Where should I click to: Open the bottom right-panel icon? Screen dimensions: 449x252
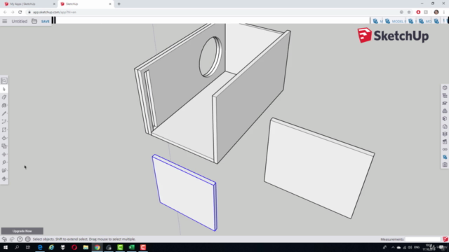click(445, 164)
